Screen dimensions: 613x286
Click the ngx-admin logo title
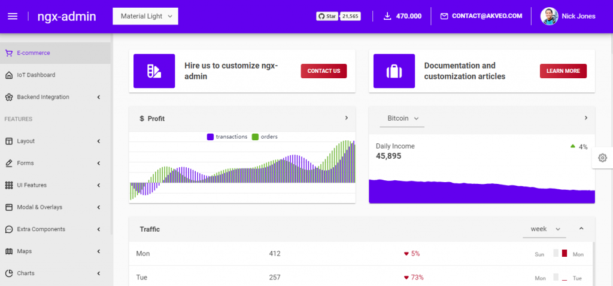66,16
